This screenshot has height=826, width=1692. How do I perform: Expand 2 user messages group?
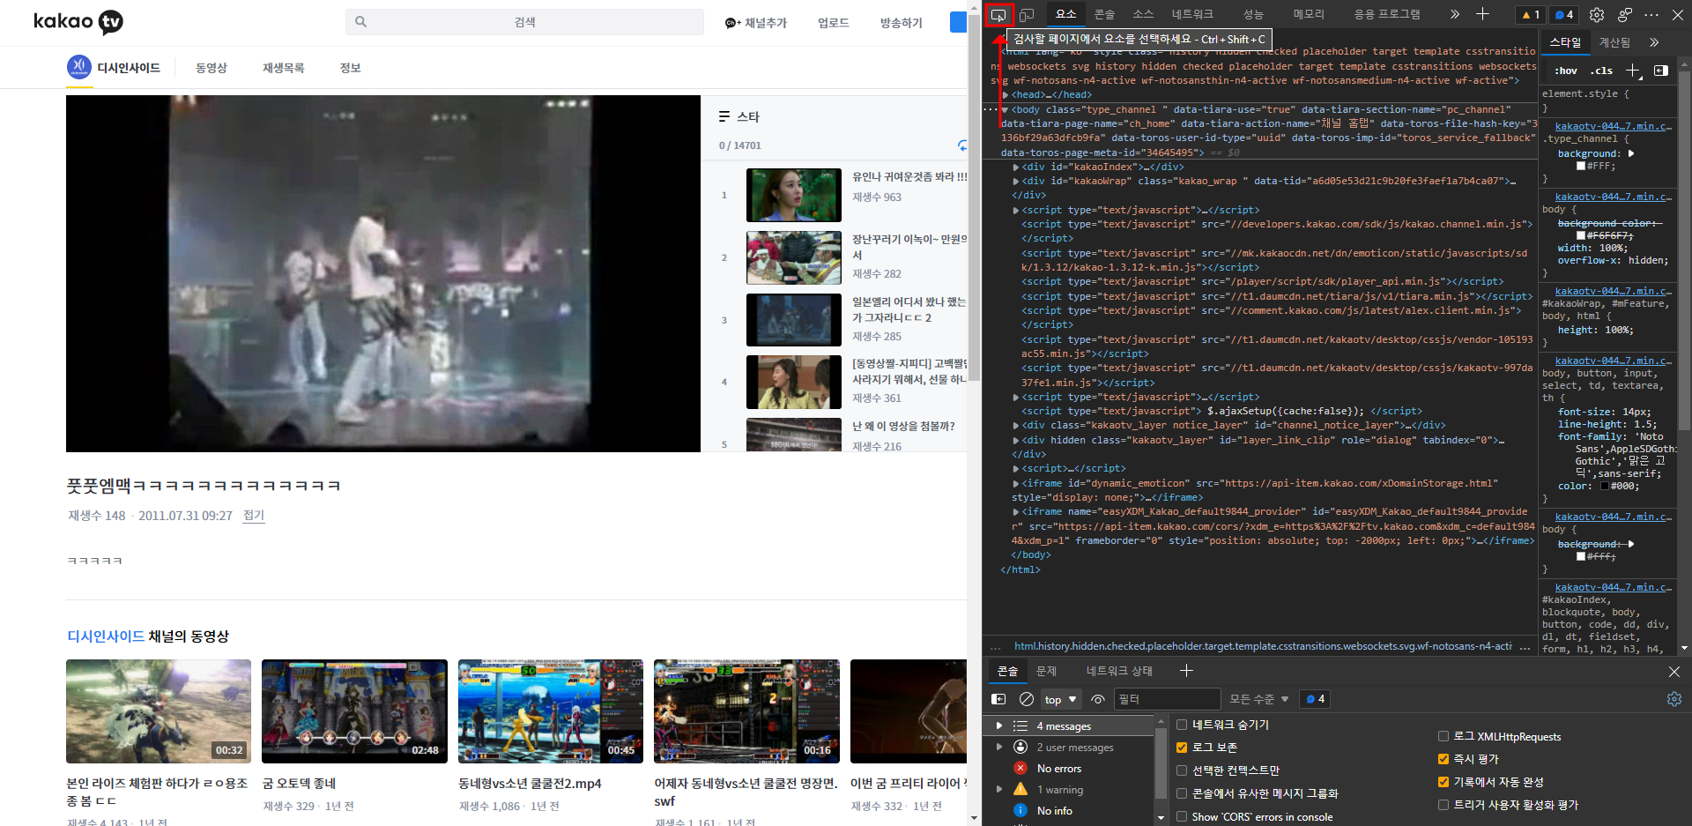coord(998,747)
